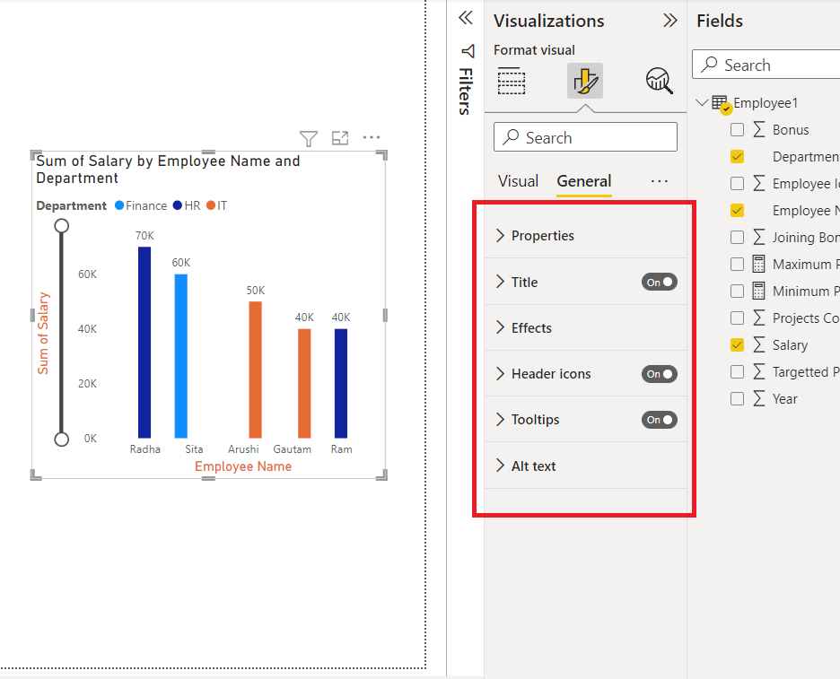Check the Maximum measure checkbox
This screenshot has width=840, height=679.
pos(737,264)
